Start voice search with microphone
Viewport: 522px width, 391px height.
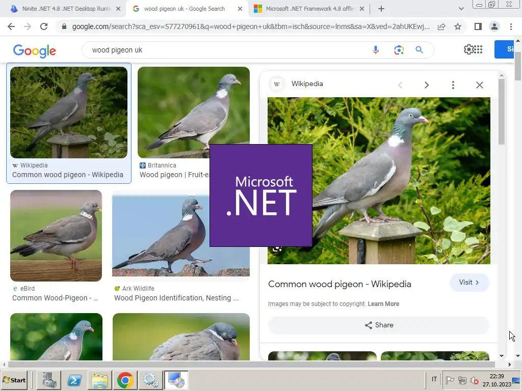tap(376, 50)
